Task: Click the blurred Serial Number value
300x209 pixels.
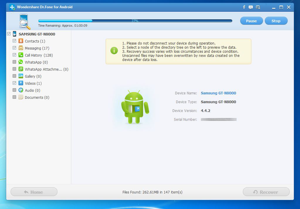Action: (219, 120)
